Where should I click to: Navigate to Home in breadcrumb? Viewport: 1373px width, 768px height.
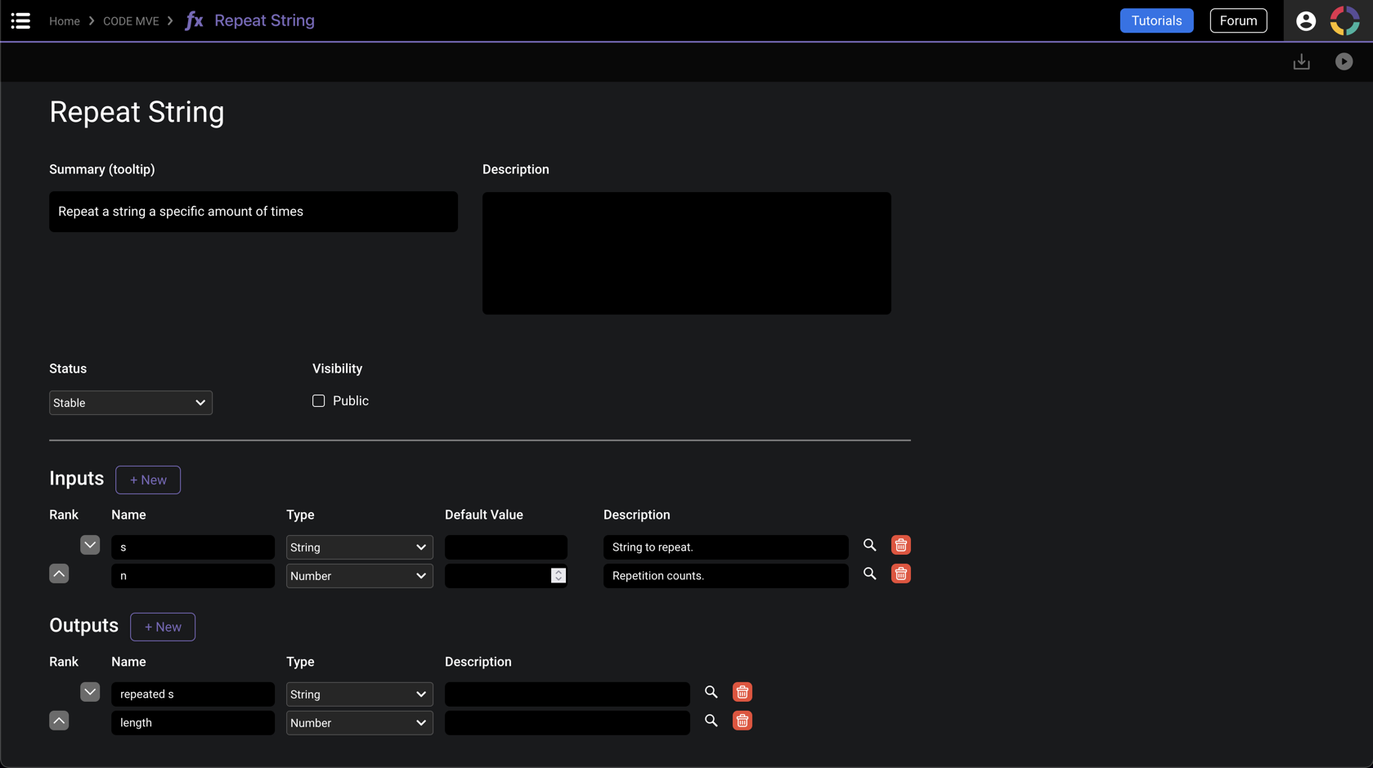click(x=65, y=21)
